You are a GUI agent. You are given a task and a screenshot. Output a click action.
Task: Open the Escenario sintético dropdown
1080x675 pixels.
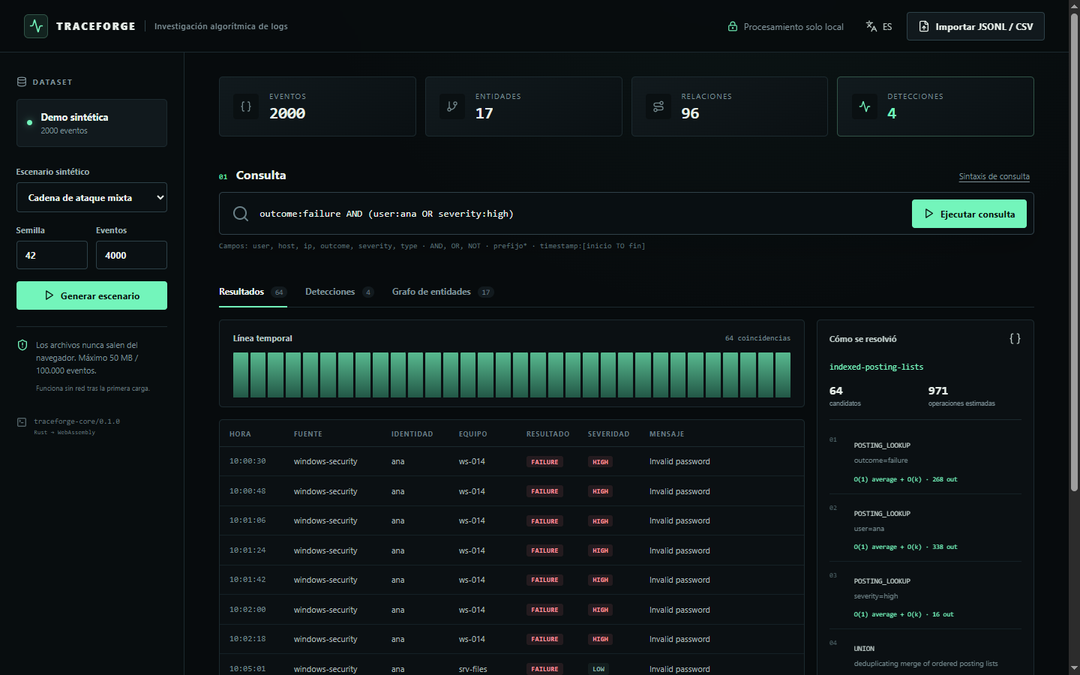tap(91, 197)
